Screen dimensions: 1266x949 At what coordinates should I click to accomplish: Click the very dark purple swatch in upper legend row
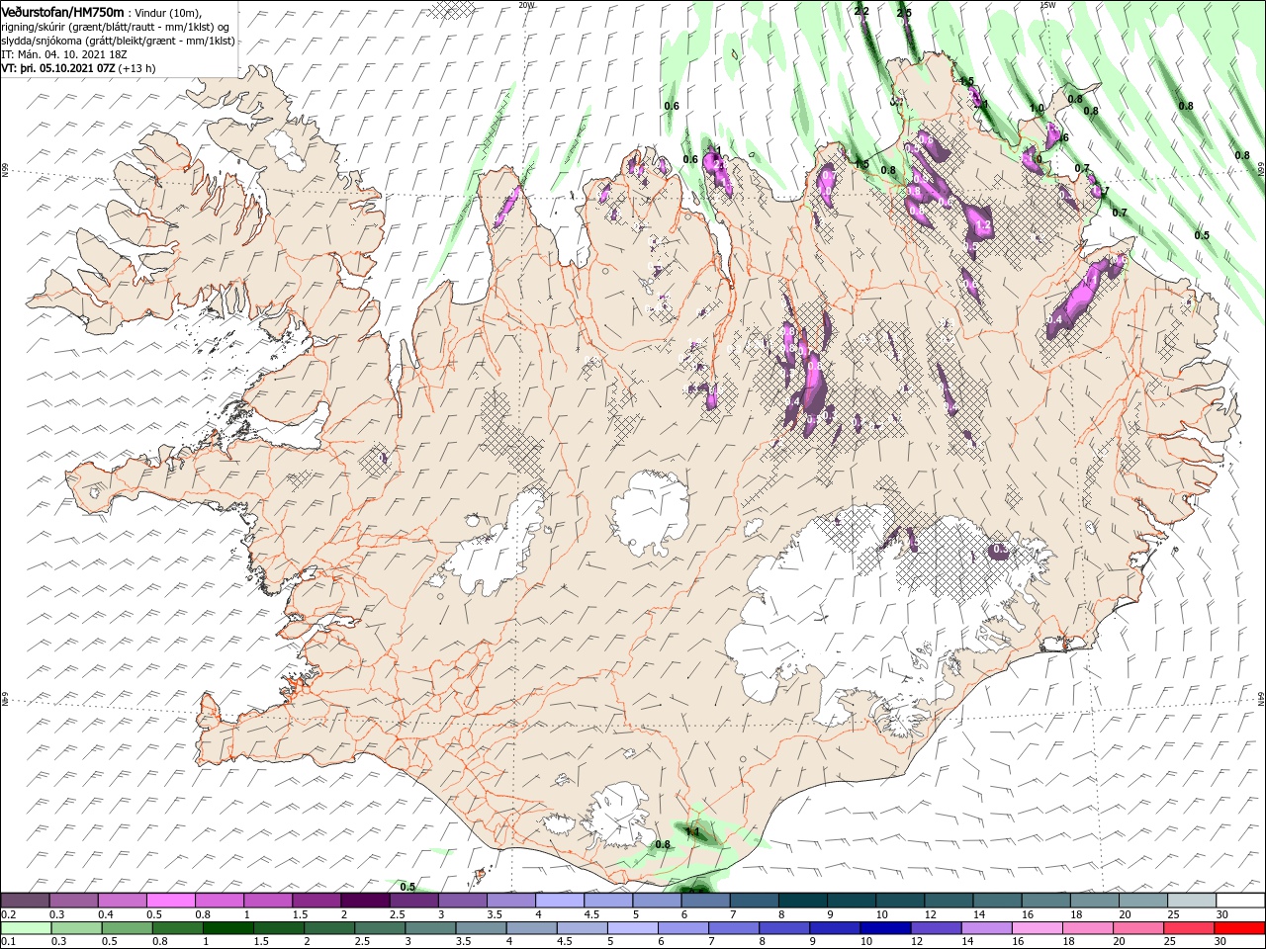click(x=364, y=901)
